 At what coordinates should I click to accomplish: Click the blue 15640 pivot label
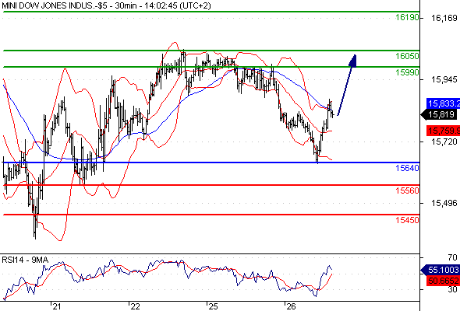coord(407,168)
